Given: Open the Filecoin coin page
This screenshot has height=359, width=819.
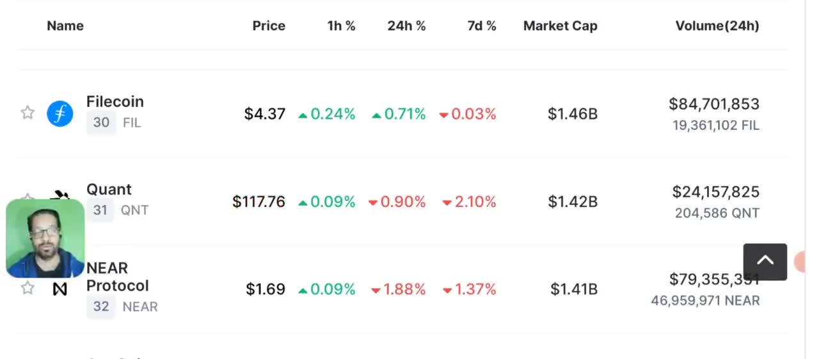Looking at the screenshot, I should click(x=115, y=102).
